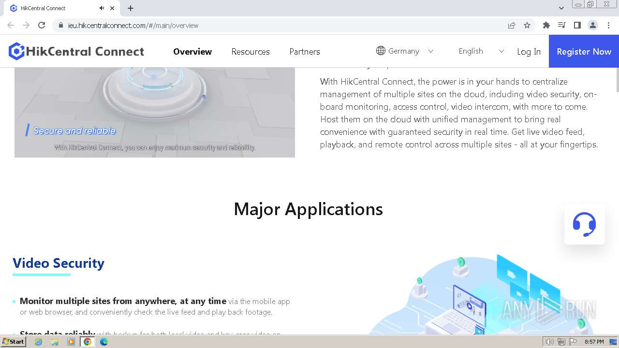Open the Partners menu item
Screen dimensions: 619x348
point(305,51)
